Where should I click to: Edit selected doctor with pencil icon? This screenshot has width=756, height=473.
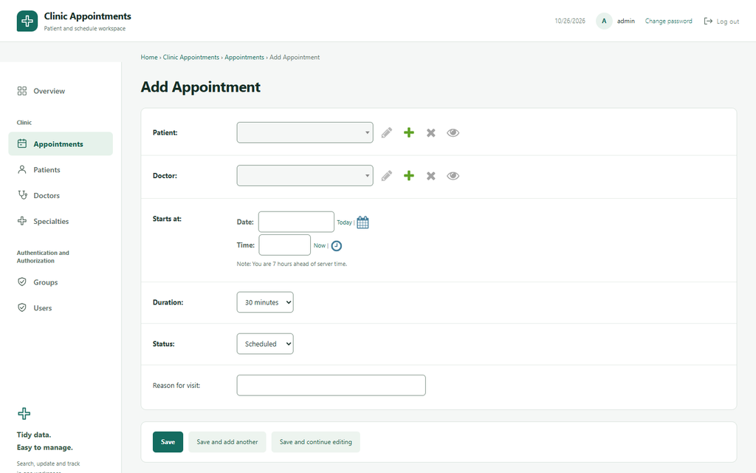point(387,176)
